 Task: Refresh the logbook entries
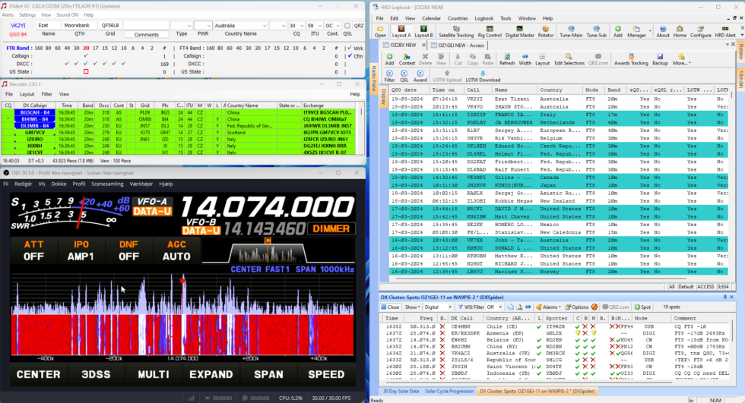(x=507, y=59)
